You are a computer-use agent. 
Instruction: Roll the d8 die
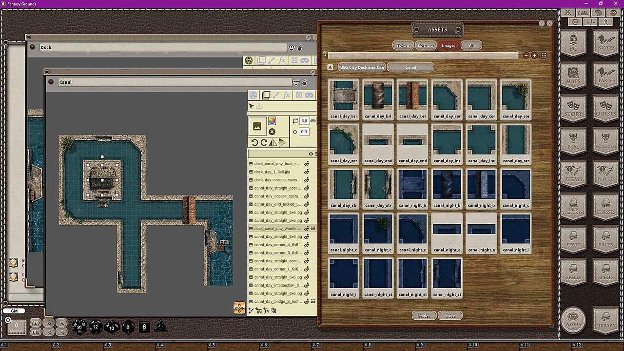tap(128, 327)
